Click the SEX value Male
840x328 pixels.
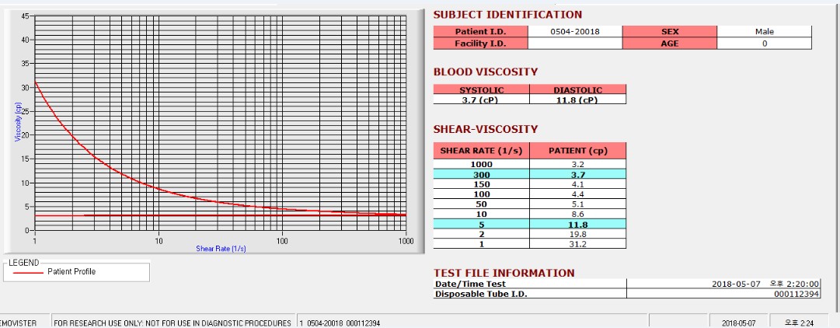(x=764, y=32)
